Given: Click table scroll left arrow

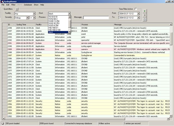Looking at the screenshot, I should click(x=4, y=119).
